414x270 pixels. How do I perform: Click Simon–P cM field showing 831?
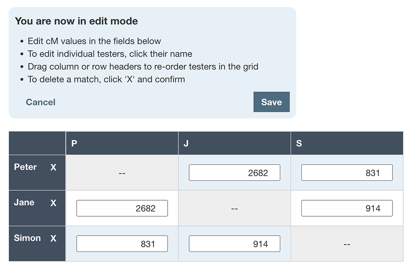pyautogui.click(x=122, y=244)
